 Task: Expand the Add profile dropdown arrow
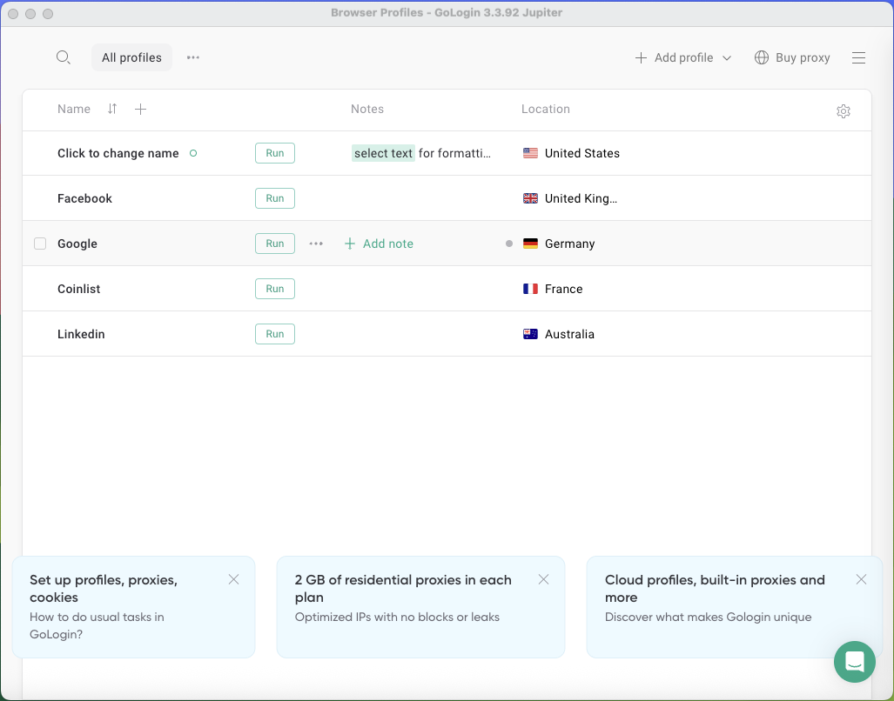tap(727, 57)
